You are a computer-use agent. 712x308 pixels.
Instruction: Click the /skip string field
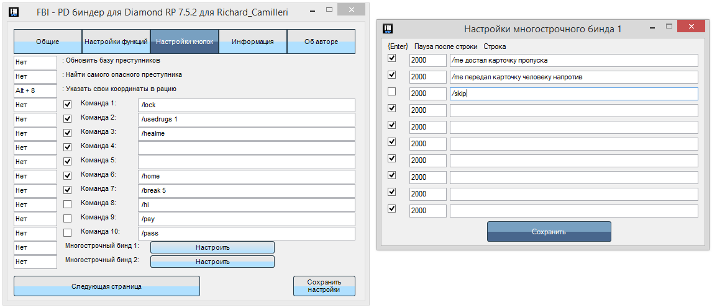click(x=574, y=94)
